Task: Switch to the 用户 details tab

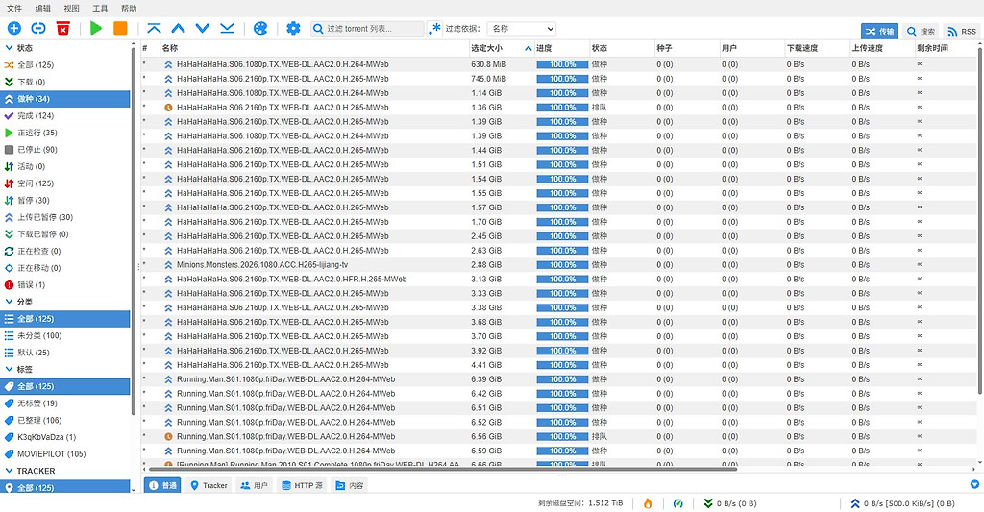Action: pos(254,486)
